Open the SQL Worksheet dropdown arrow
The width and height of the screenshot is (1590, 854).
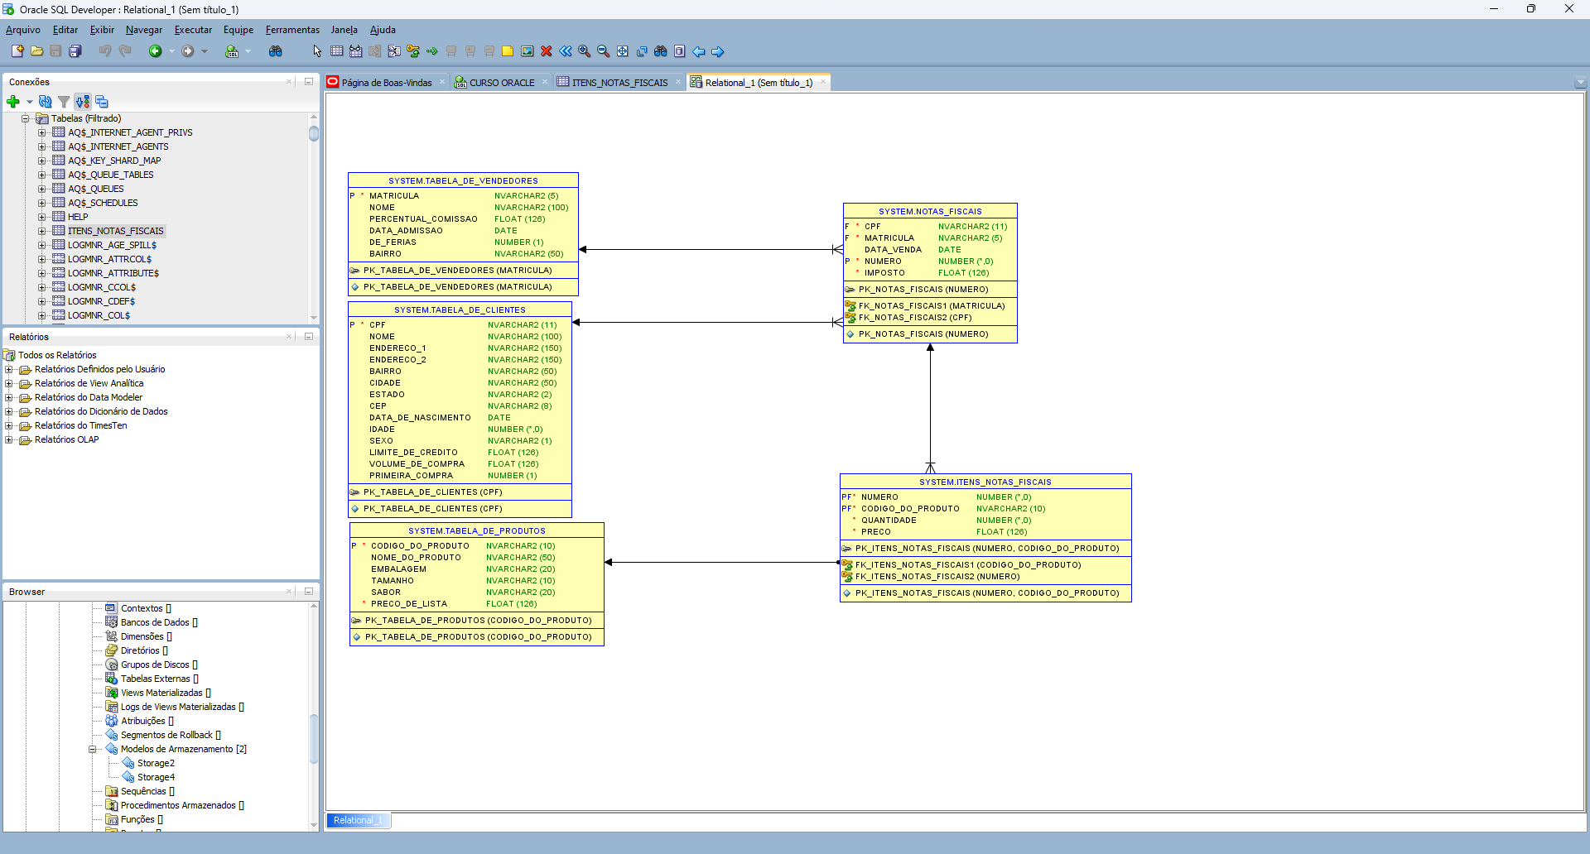tap(248, 51)
